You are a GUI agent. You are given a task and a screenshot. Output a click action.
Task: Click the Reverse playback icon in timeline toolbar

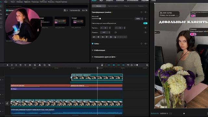pyautogui.click(x=35, y=65)
